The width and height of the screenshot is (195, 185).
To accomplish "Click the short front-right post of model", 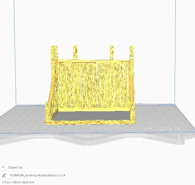I will tap(133, 111).
